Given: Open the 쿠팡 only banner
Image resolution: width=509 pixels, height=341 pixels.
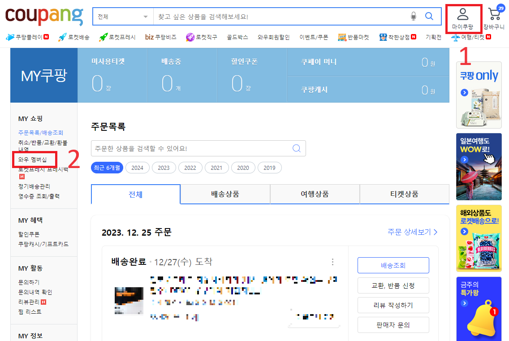Looking at the screenshot, I should [479, 95].
